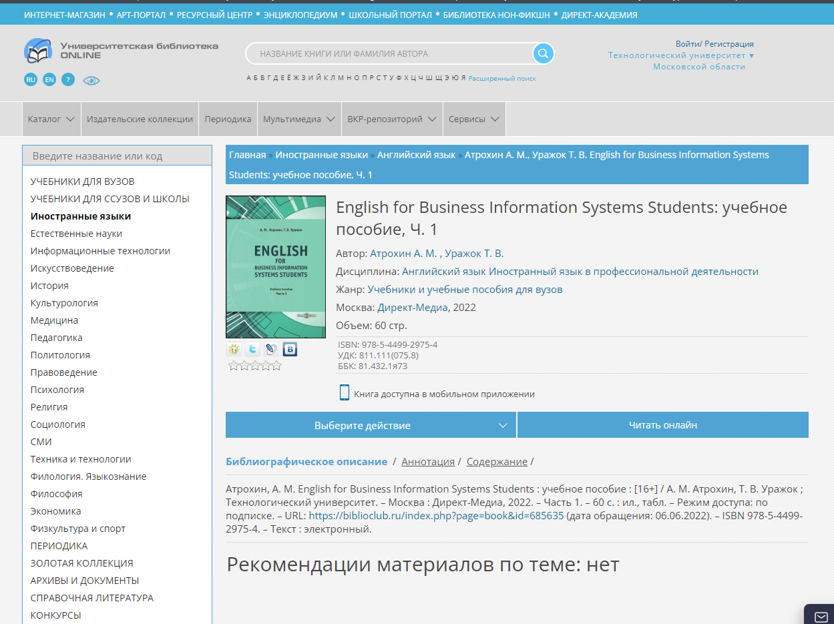834x624 pixels.
Task: Open the ШКОЛЬНЫЙ ПОРТАЛ top link
Action: click(x=391, y=15)
